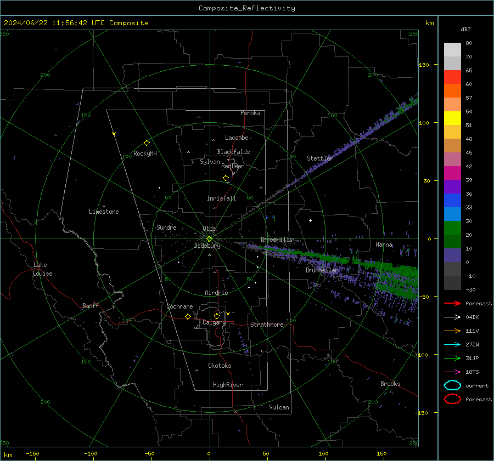This screenshot has height=461, width=494.
Task: Select the Innisfail label
Action: pos(221,198)
